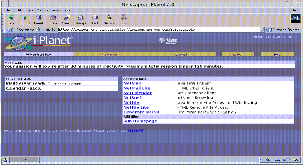Screen dimensions: 303x165
Task: Select the Refresh Front Page tab
Action: 39,55
